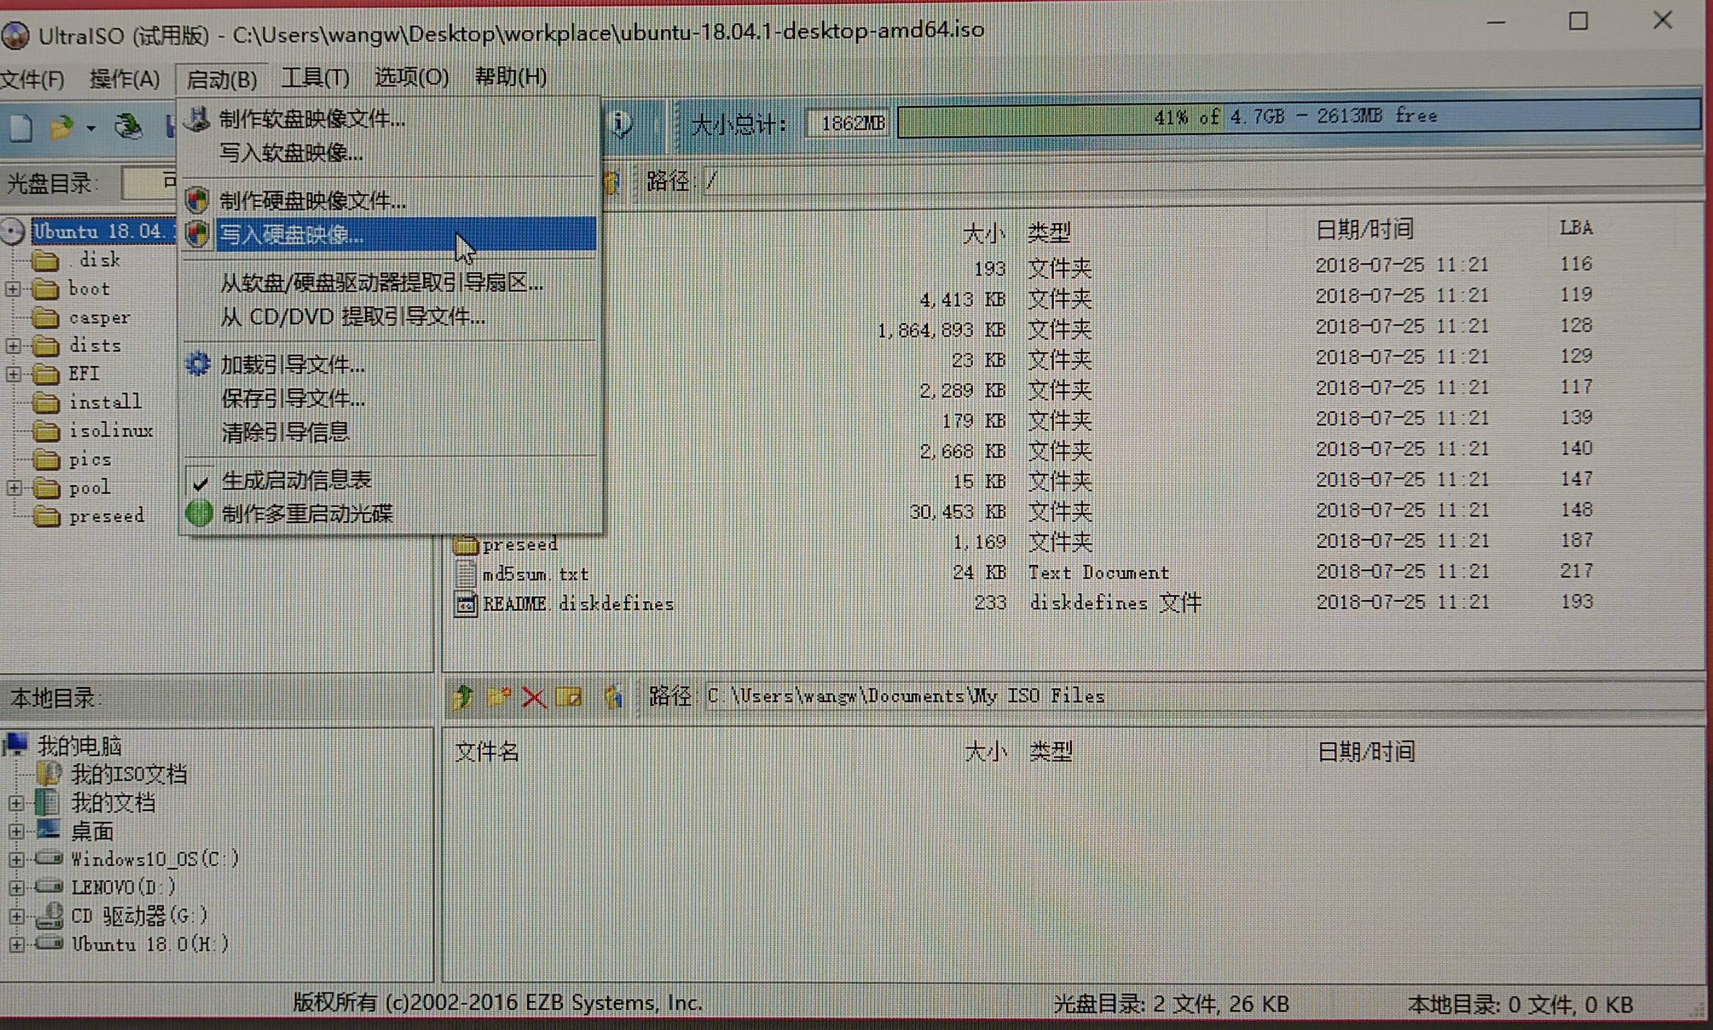Expand the Windows10_OS(C:) drive node
1713x1030 pixels.
click(x=16, y=859)
